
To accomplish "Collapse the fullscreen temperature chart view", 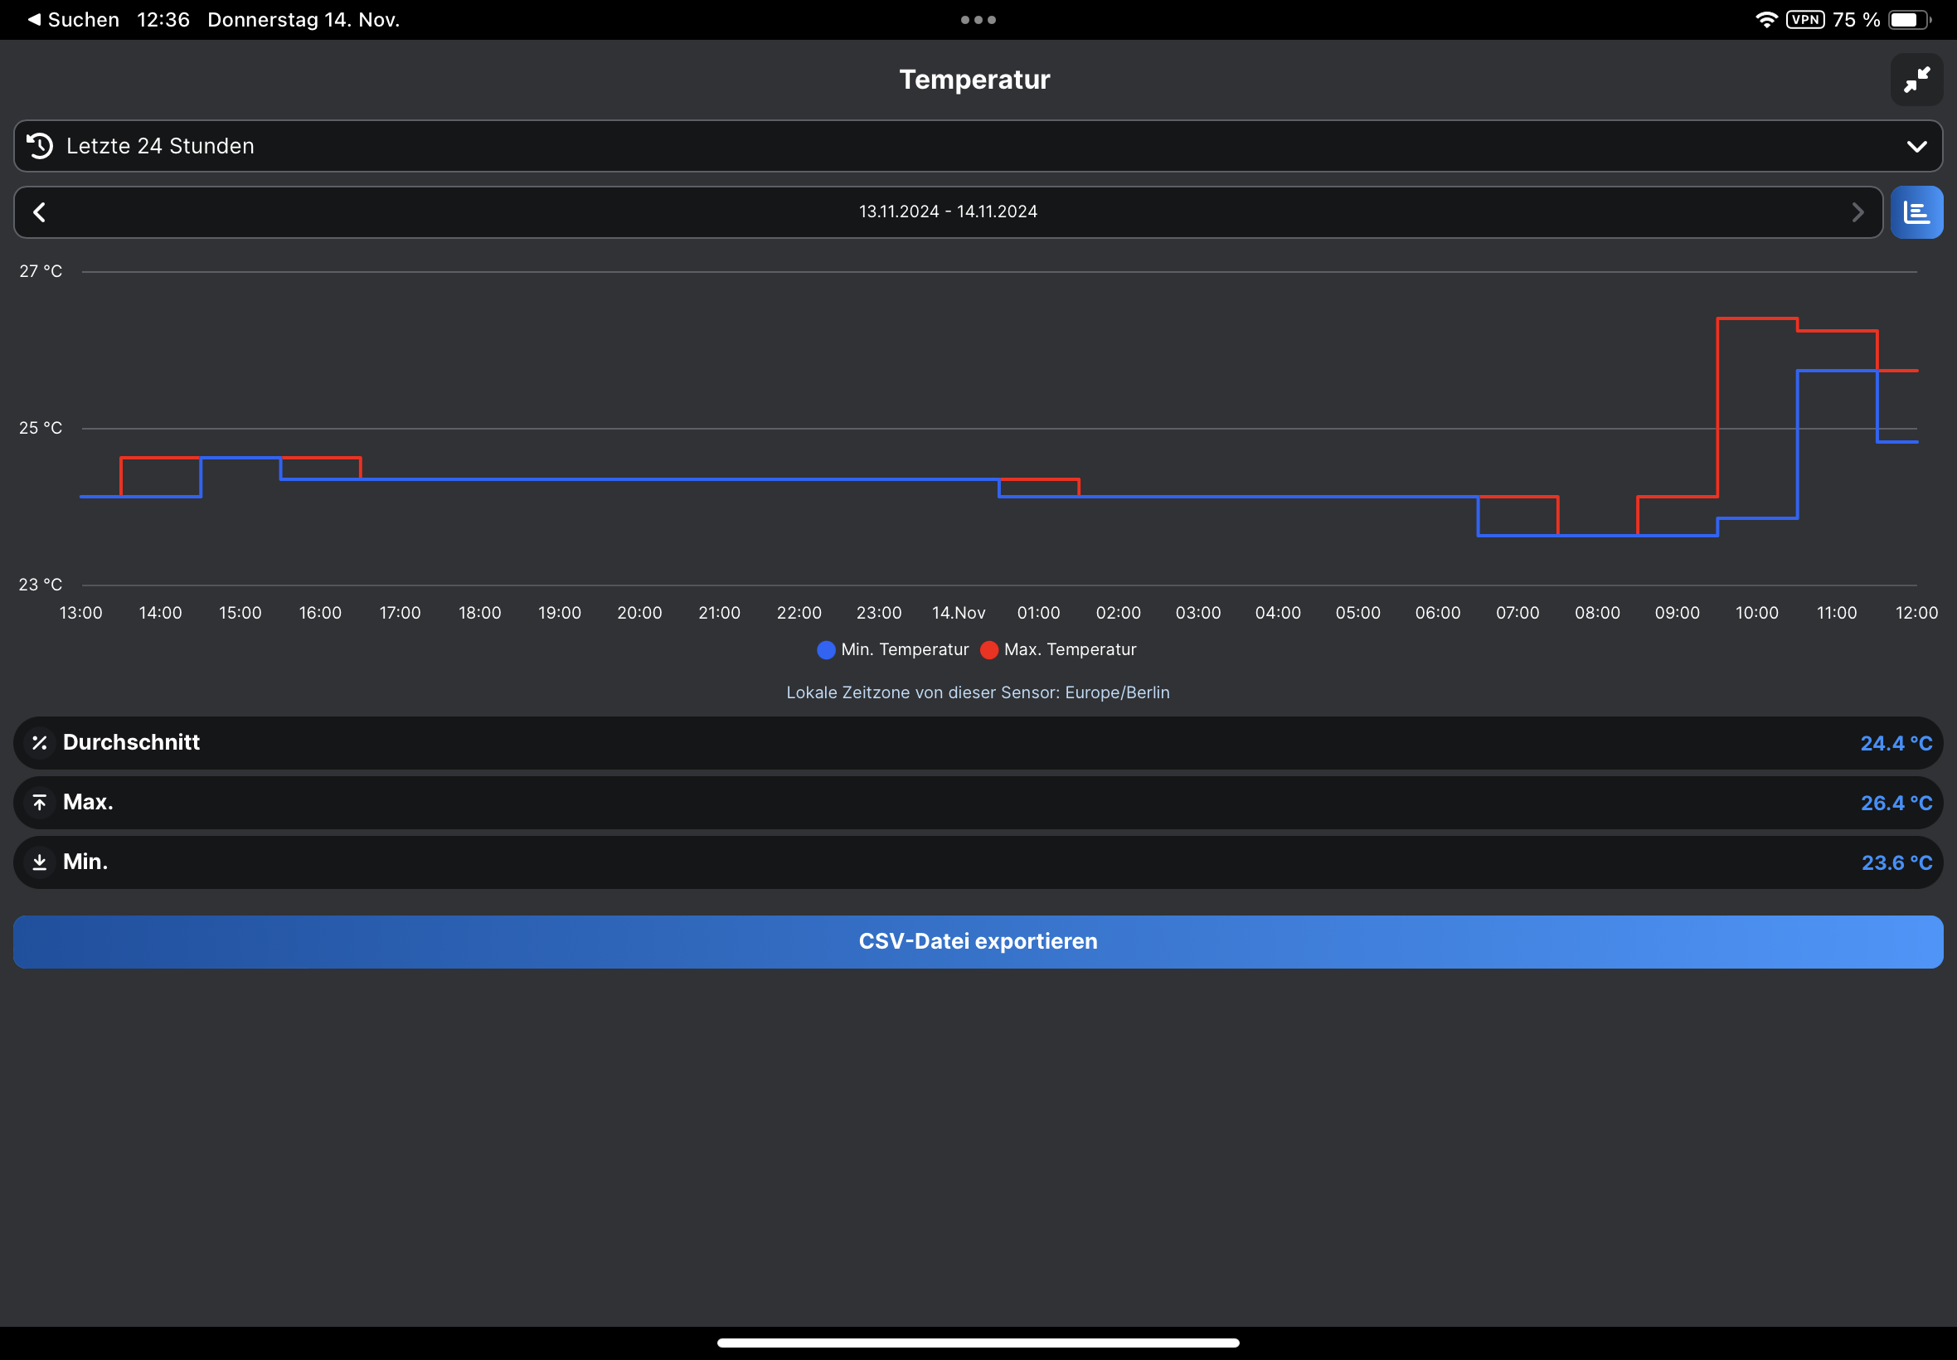I will [x=1916, y=80].
